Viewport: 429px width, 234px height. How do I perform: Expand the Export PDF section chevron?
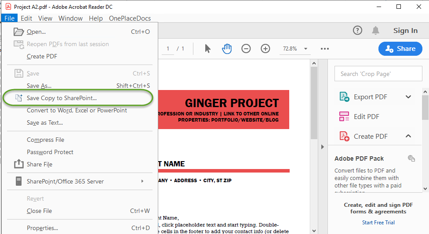(408, 97)
